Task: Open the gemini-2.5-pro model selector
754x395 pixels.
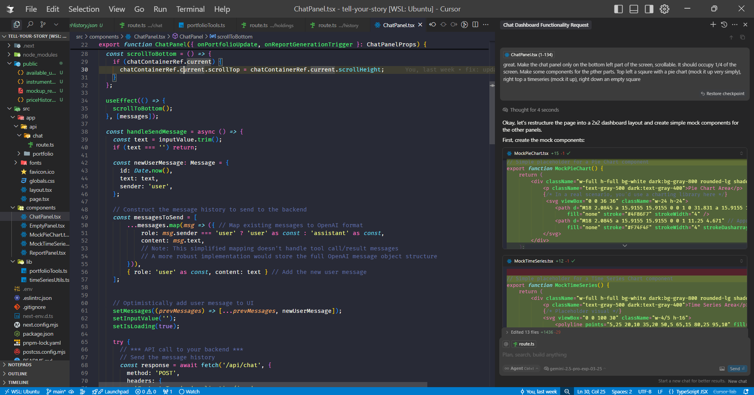Action: click(x=575, y=369)
